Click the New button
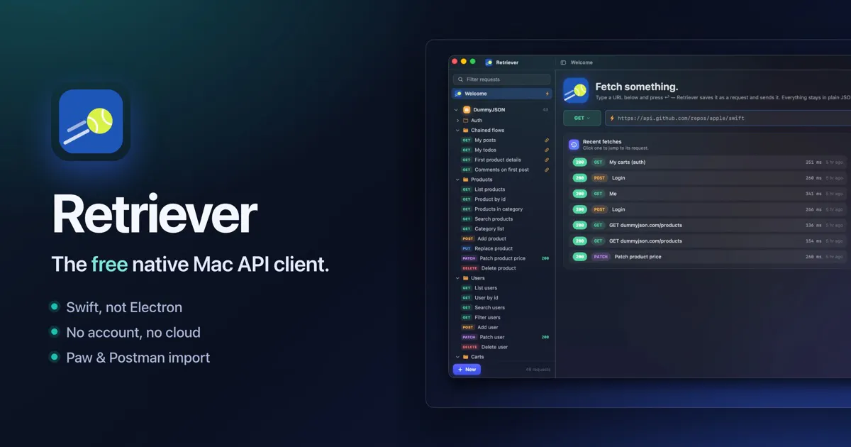This screenshot has height=447, width=851. (x=467, y=370)
